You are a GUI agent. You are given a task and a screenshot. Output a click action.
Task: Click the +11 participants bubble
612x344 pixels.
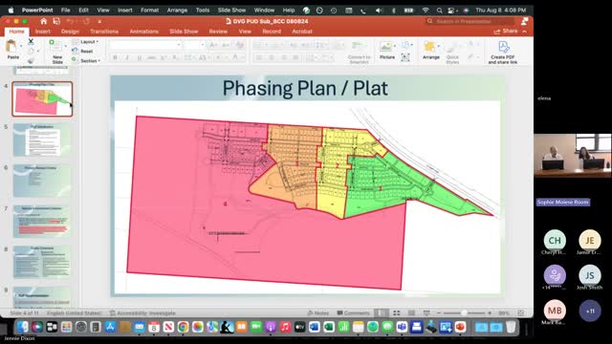tap(590, 311)
